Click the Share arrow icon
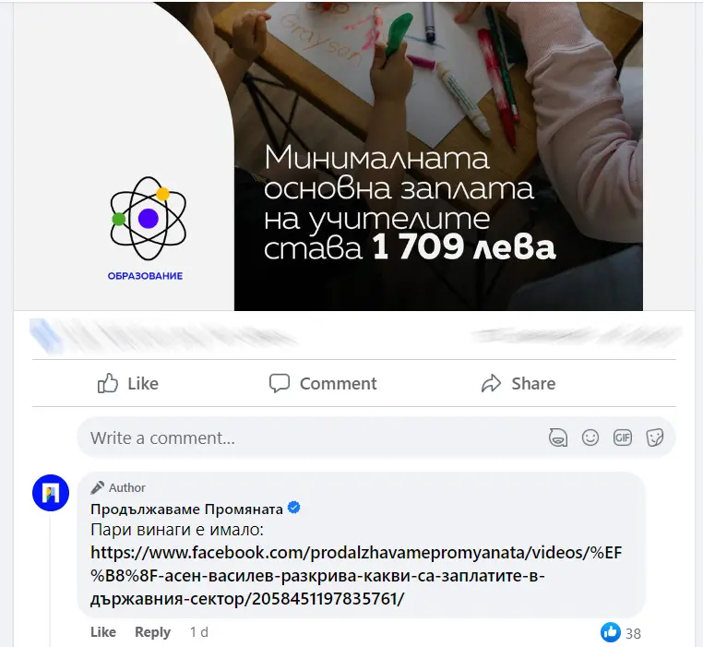This screenshot has width=703, height=647. (492, 384)
